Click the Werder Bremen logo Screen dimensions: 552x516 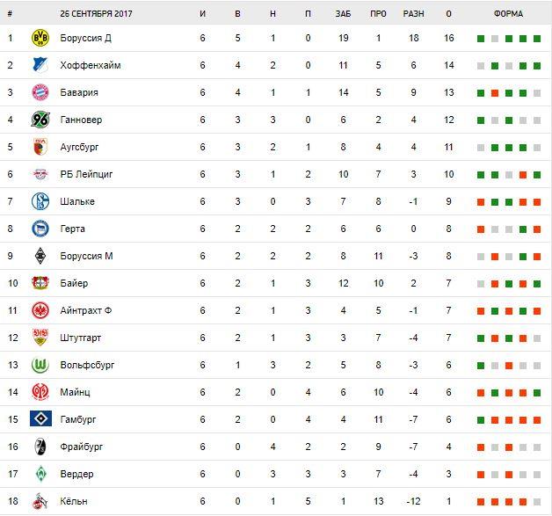coord(40,474)
